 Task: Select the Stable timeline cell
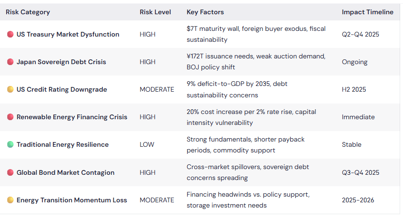click(x=352, y=144)
